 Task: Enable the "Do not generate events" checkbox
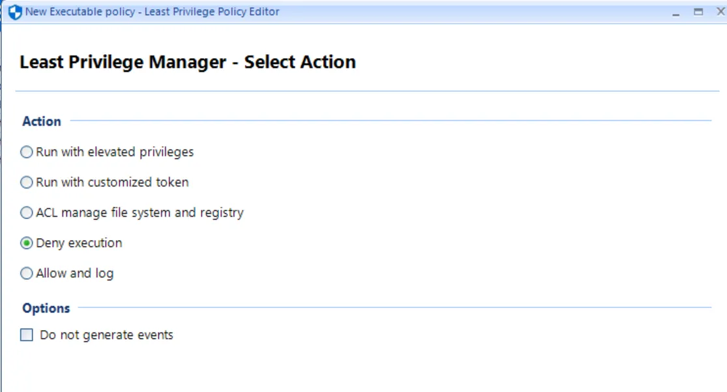point(27,334)
